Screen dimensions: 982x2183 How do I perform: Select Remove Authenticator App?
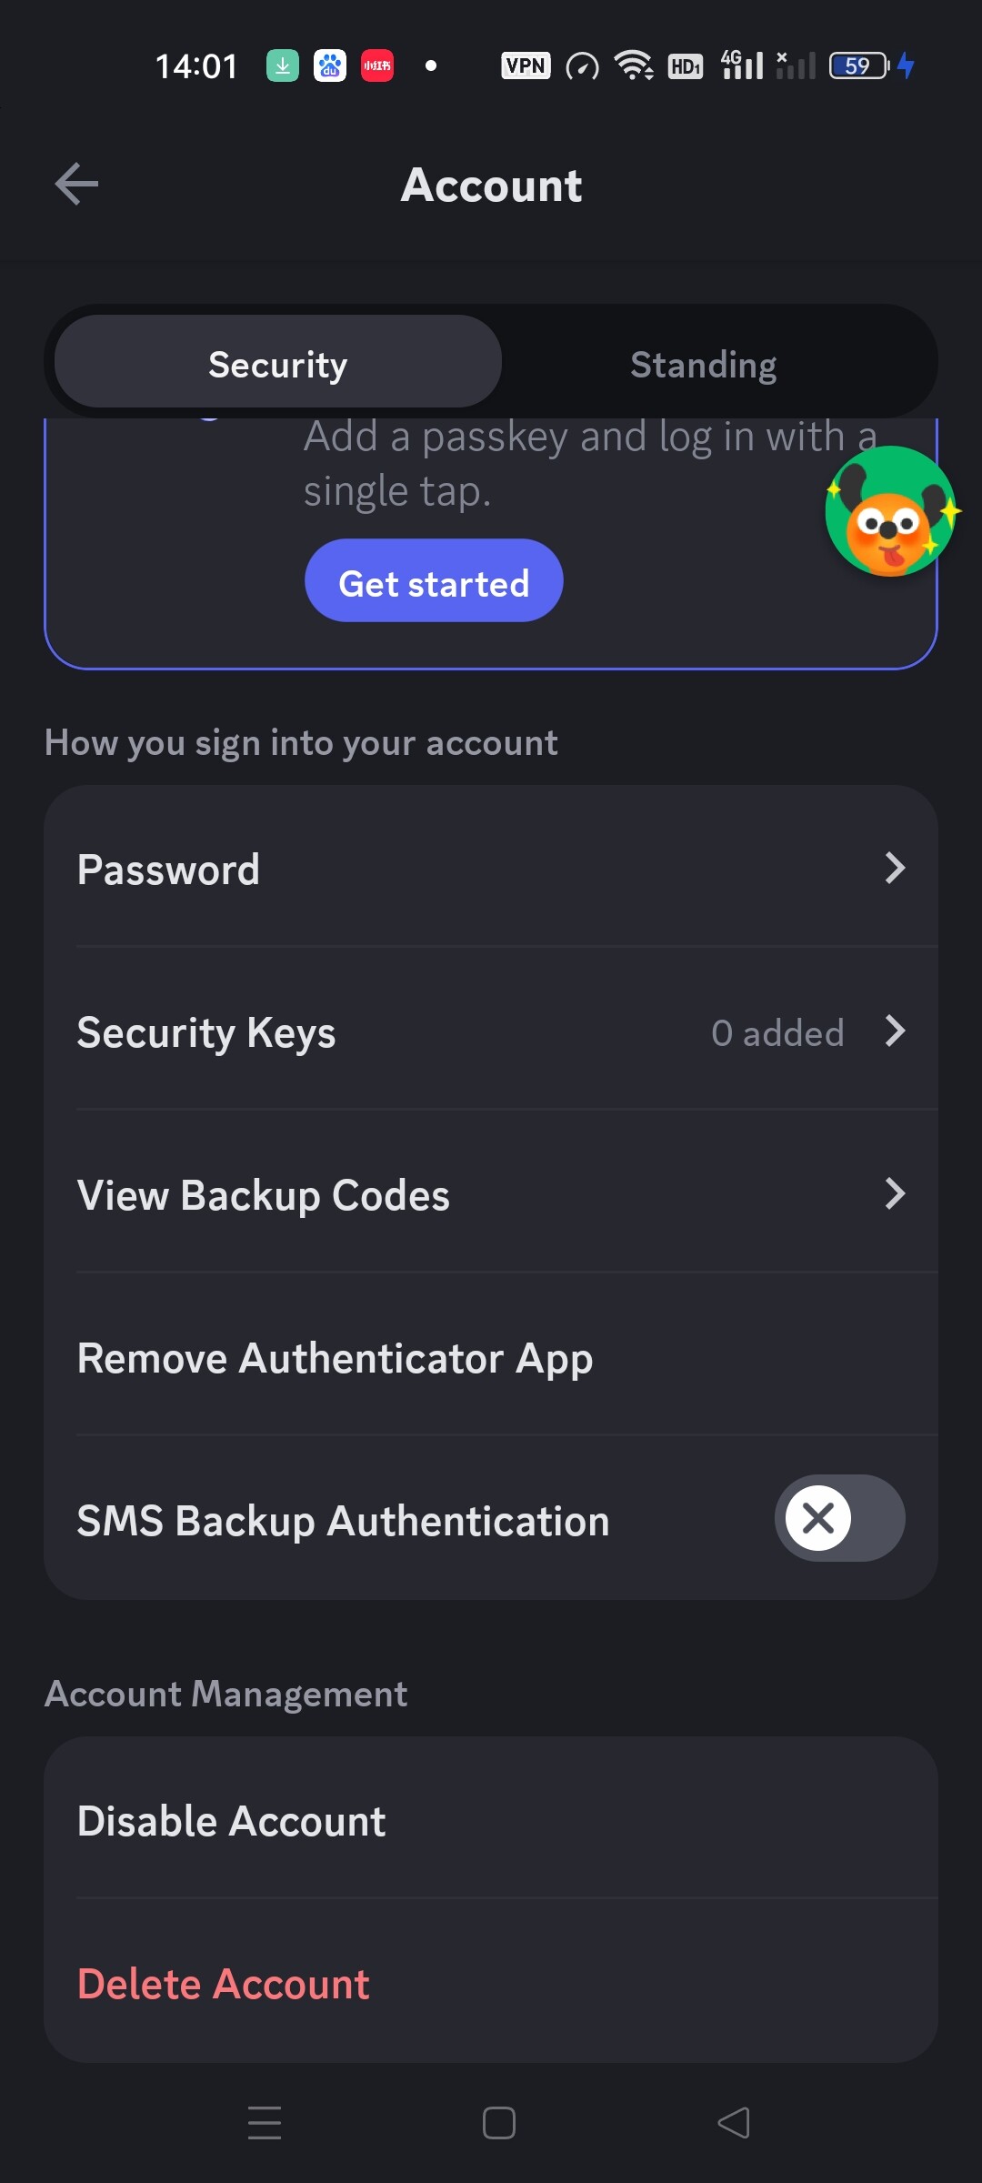(335, 1358)
